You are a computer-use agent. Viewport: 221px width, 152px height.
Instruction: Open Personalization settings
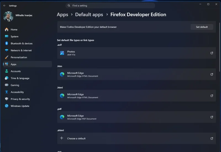(x=27, y=57)
